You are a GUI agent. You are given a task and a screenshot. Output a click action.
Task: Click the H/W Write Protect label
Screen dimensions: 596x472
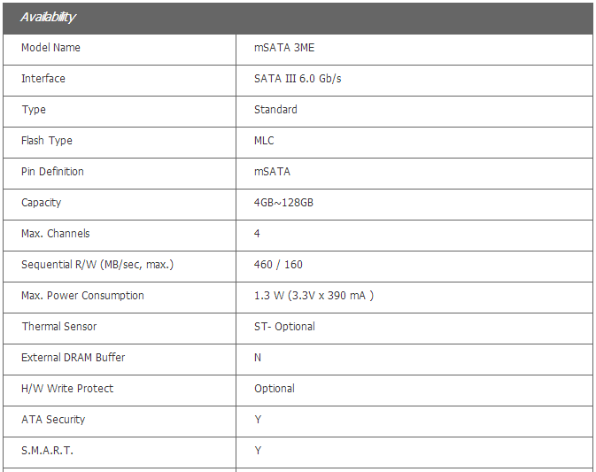67,389
